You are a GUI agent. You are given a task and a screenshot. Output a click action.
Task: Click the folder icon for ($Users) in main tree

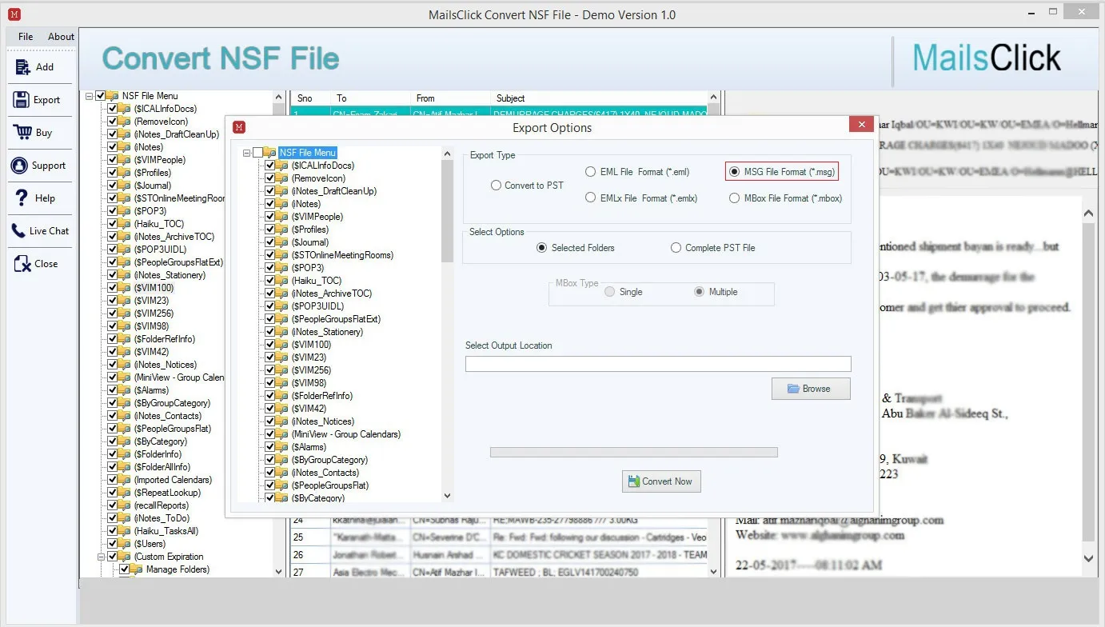click(125, 544)
